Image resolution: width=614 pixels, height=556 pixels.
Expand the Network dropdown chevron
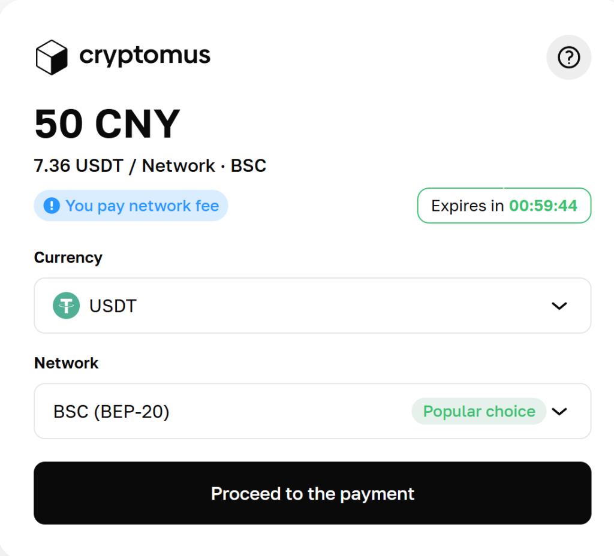[559, 411]
